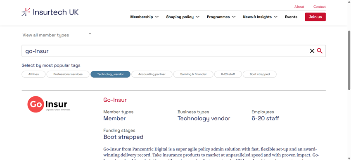Enable the Accounting partner tag filter
Screen dimensions: 351x160
tap(152, 74)
